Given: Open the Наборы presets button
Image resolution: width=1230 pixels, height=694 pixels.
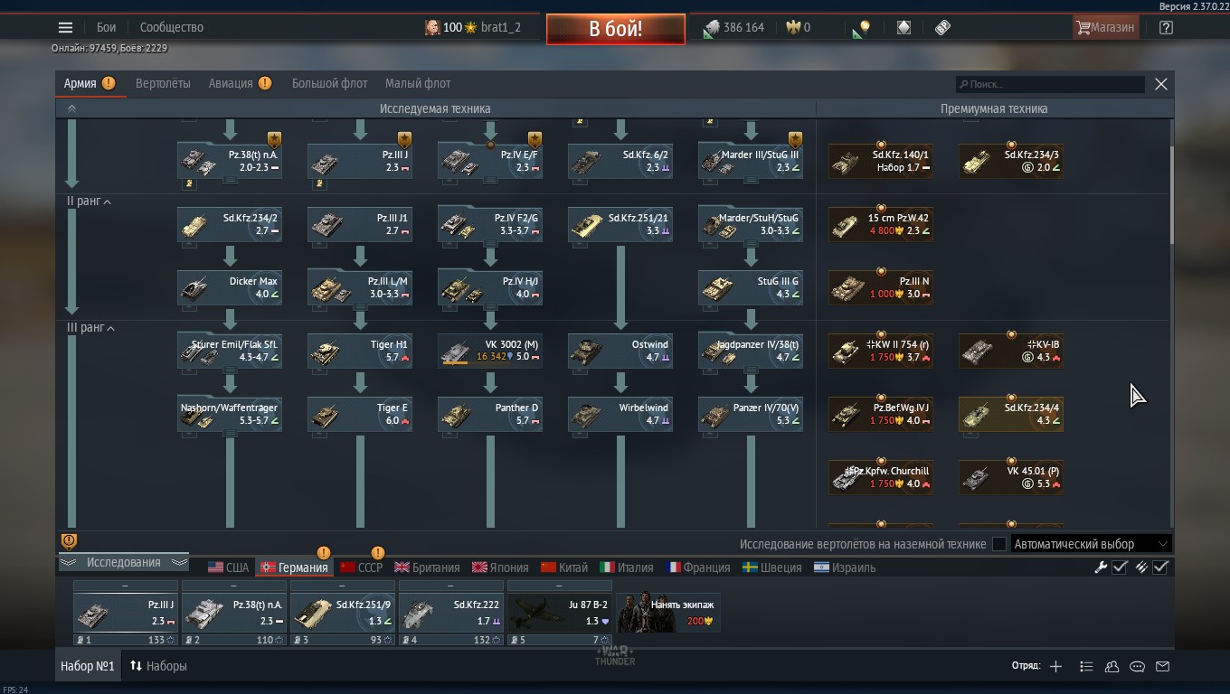Looking at the screenshot, I should (158, 666).
